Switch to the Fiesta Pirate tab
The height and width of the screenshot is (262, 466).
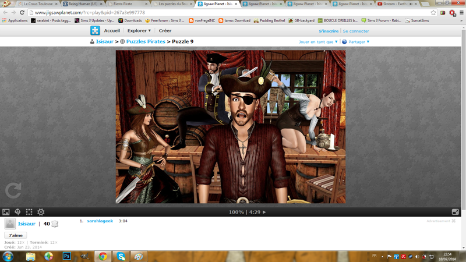(126, 4)
